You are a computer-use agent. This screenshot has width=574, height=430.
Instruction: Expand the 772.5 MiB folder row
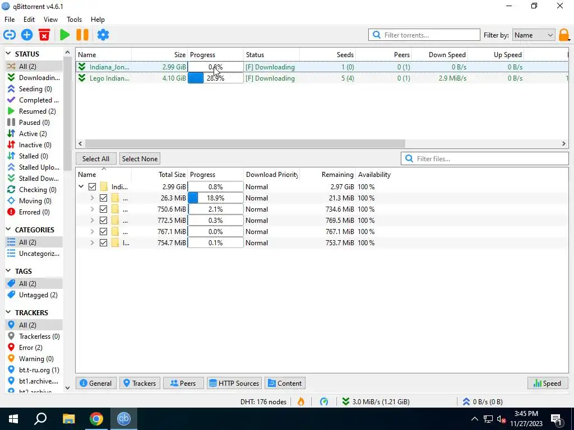(92, 221)
